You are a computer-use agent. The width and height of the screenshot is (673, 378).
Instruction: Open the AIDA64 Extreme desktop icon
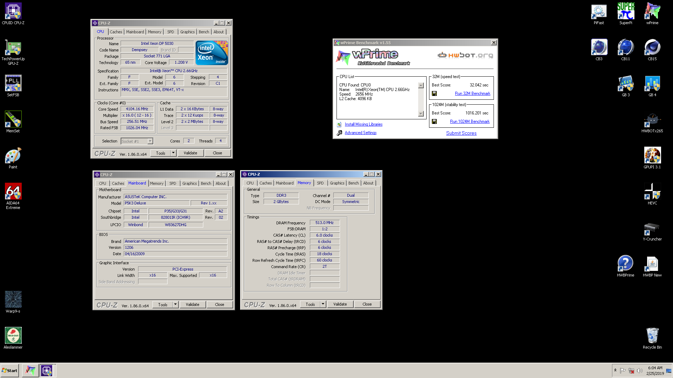[x=13, y=196]
